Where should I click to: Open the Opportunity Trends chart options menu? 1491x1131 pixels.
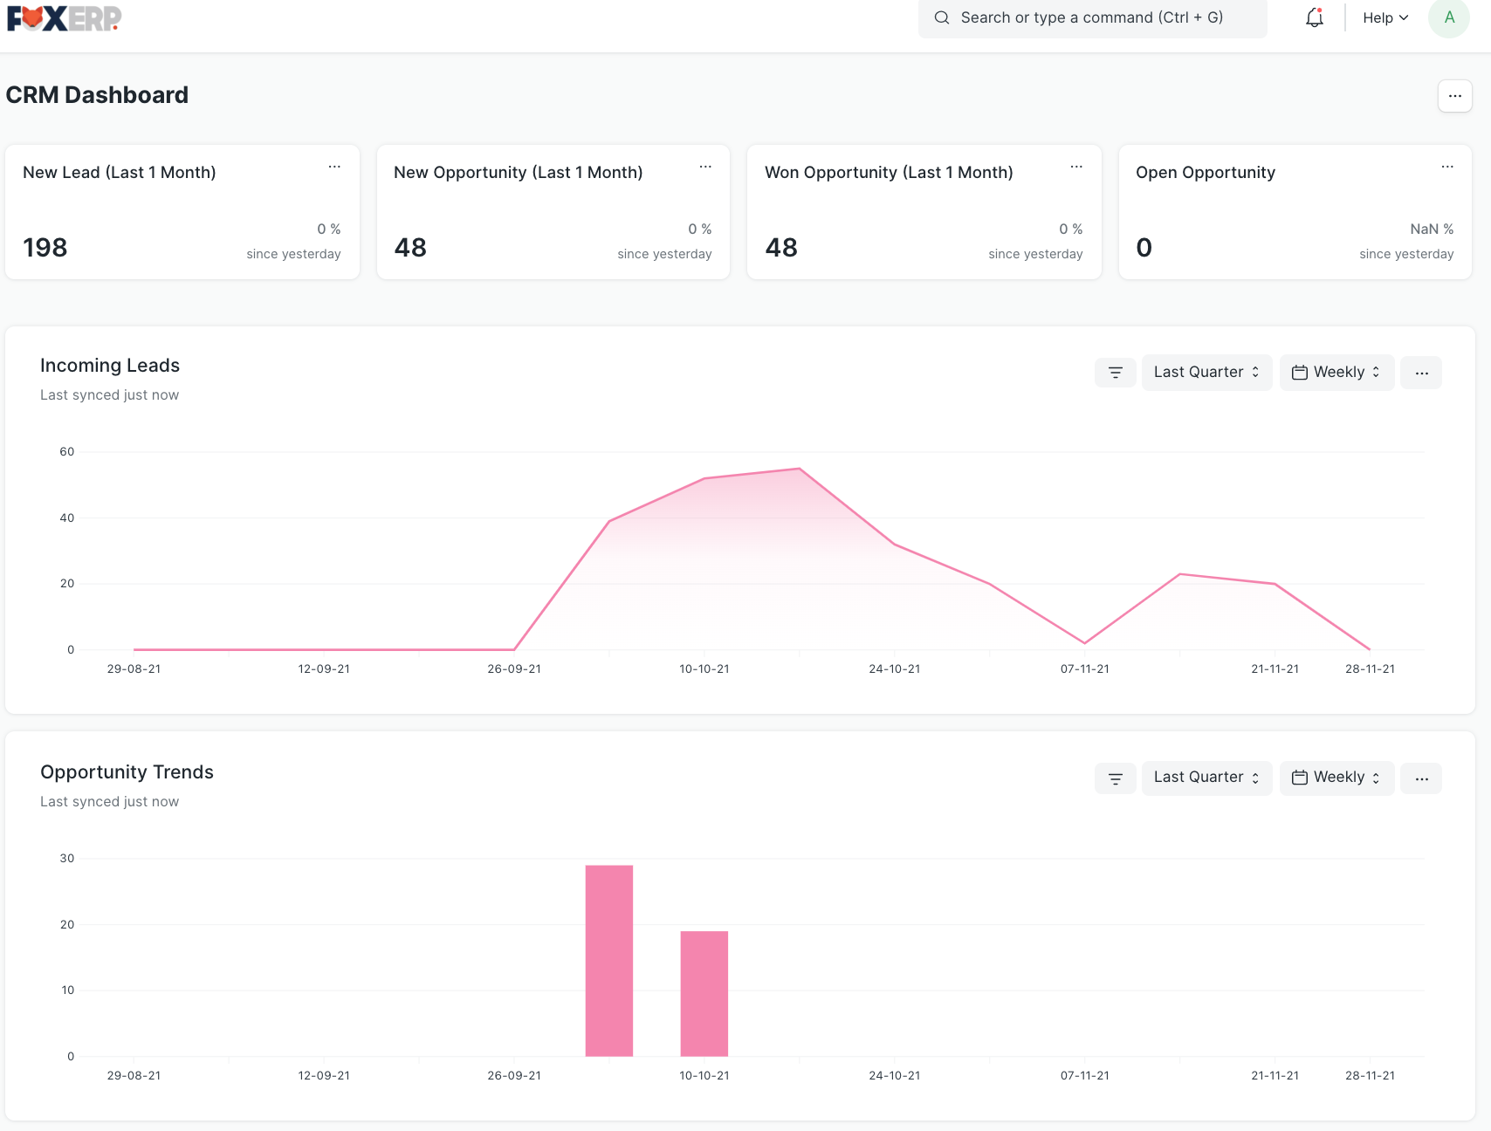(x=1421, y=778)
